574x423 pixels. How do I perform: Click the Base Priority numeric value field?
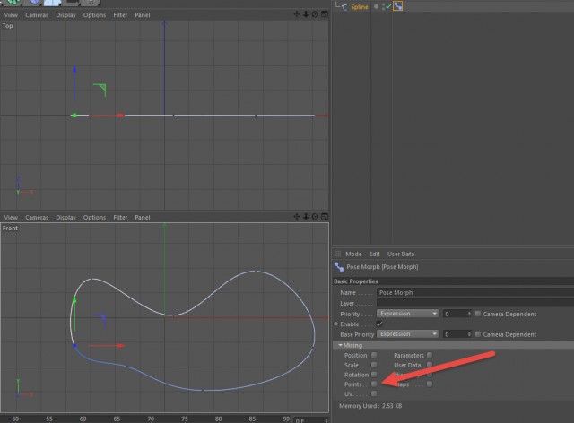pos(454,334)
